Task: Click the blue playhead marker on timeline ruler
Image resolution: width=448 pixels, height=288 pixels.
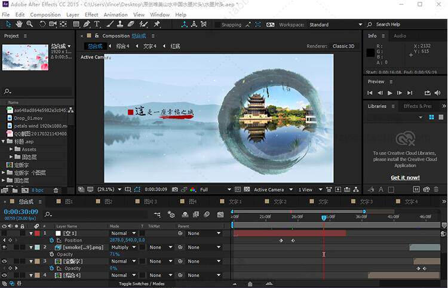Action: (x=324, y=218)
